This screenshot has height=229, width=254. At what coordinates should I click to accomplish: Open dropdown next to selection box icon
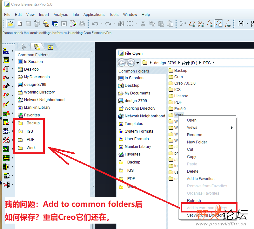pos(137,24)
